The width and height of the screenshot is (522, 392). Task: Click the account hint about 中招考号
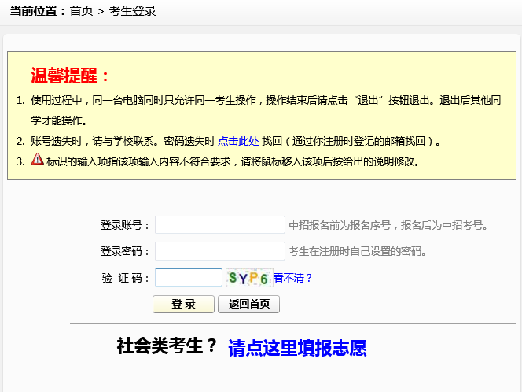[x=388, y=225]
